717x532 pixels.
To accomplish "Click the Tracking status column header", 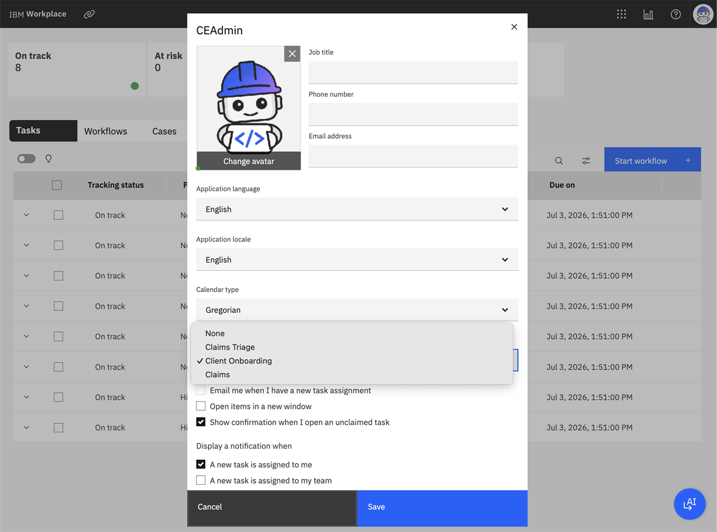I will tap(116, 185).
